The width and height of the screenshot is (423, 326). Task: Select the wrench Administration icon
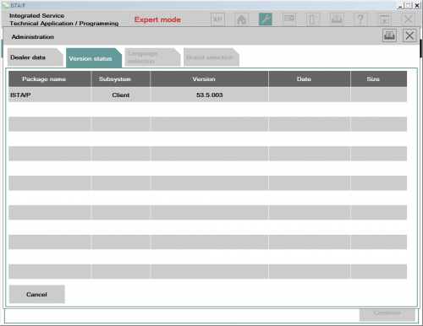[x=266, y=19]
